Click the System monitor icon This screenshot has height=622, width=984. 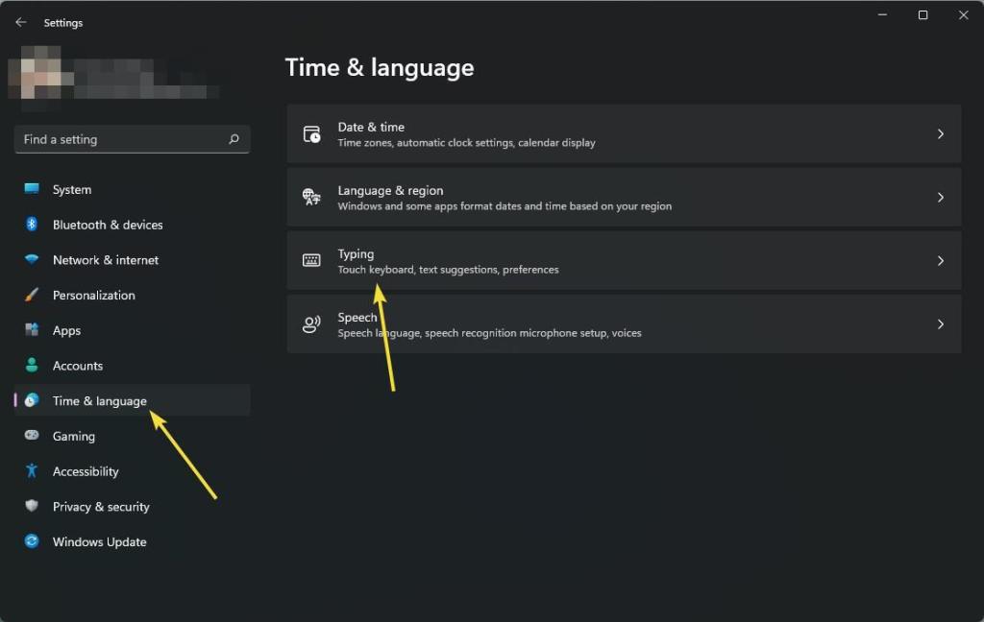pyautogui.click(x=32, y=189)
